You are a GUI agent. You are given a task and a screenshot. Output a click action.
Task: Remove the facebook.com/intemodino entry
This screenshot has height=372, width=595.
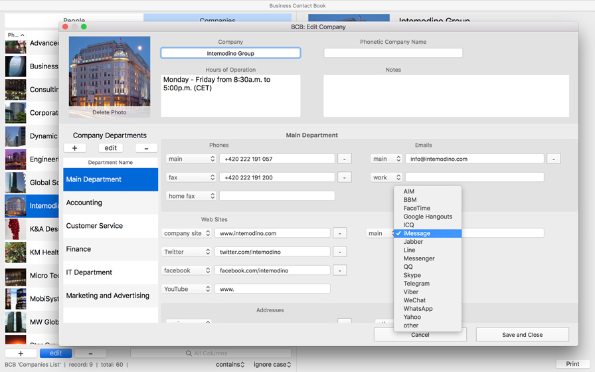click(339, 270)
